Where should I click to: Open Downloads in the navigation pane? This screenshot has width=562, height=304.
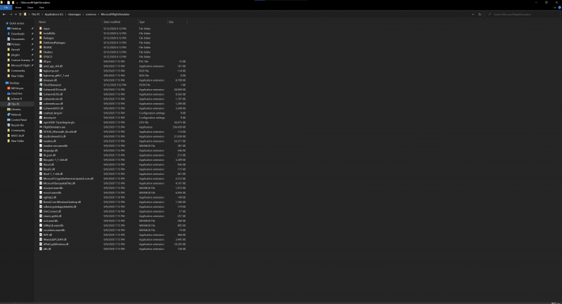[18, 34]
